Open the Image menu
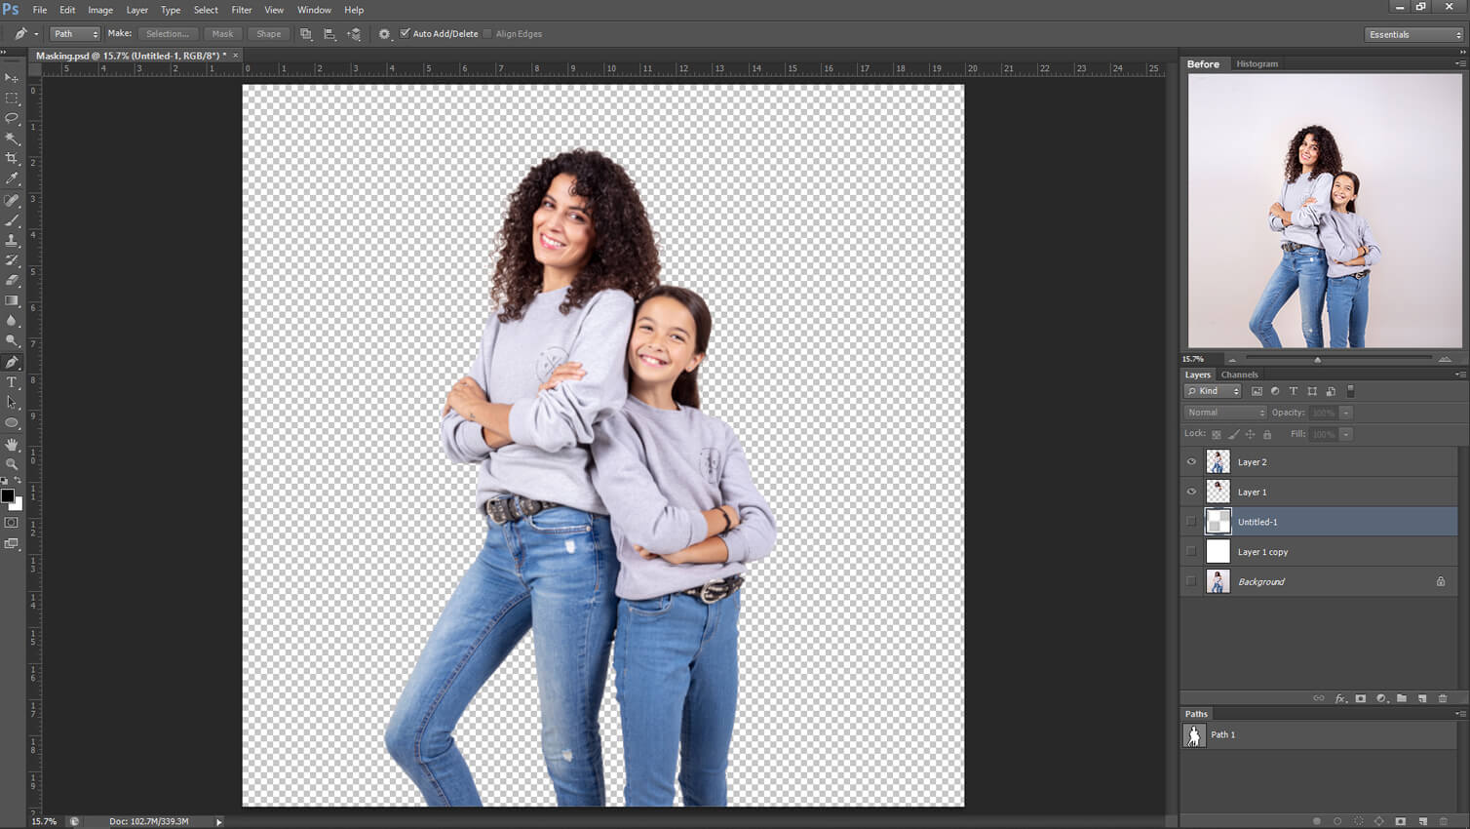This screenshot has width=1470, height=829. 100,10
